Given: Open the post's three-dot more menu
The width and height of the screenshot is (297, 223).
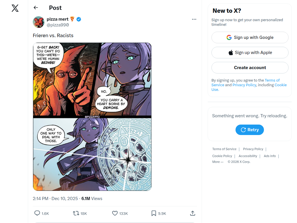Looking at the screenshot, I should pyautogui.click(x=194, y=19).
